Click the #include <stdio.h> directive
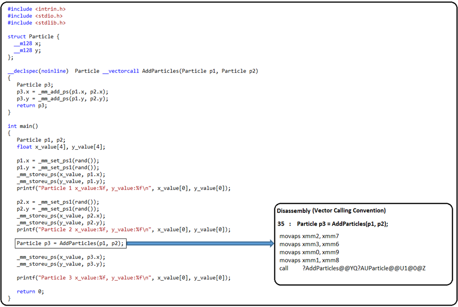458x307 pixels. tap(36, 16)
